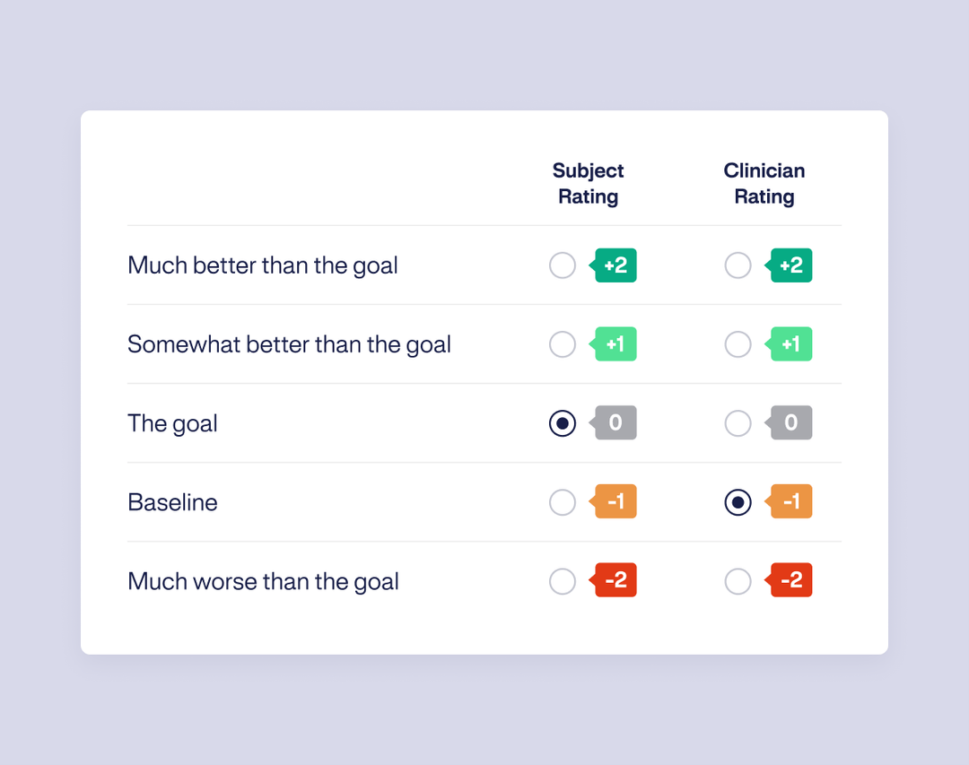Click the 'Subject Rating' column header
The image size is (969, 765).
pos(588,183)
